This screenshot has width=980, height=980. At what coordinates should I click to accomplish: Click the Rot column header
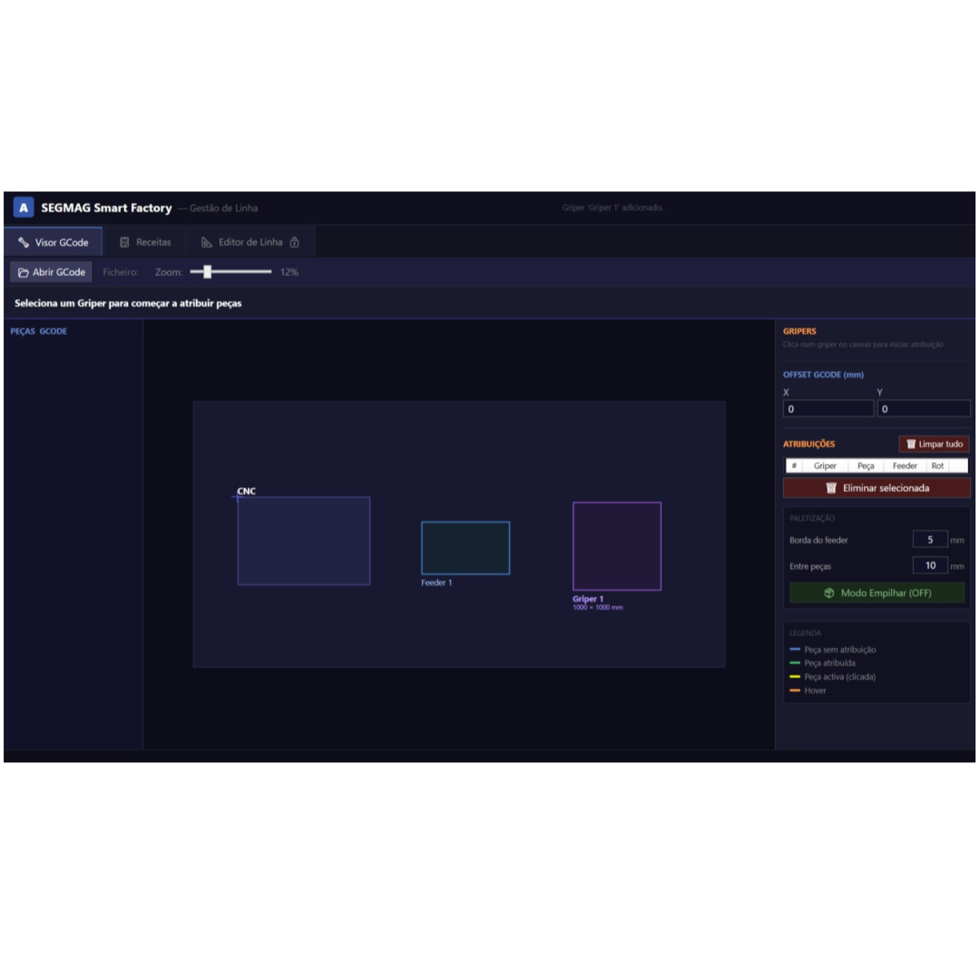point(936,465)
